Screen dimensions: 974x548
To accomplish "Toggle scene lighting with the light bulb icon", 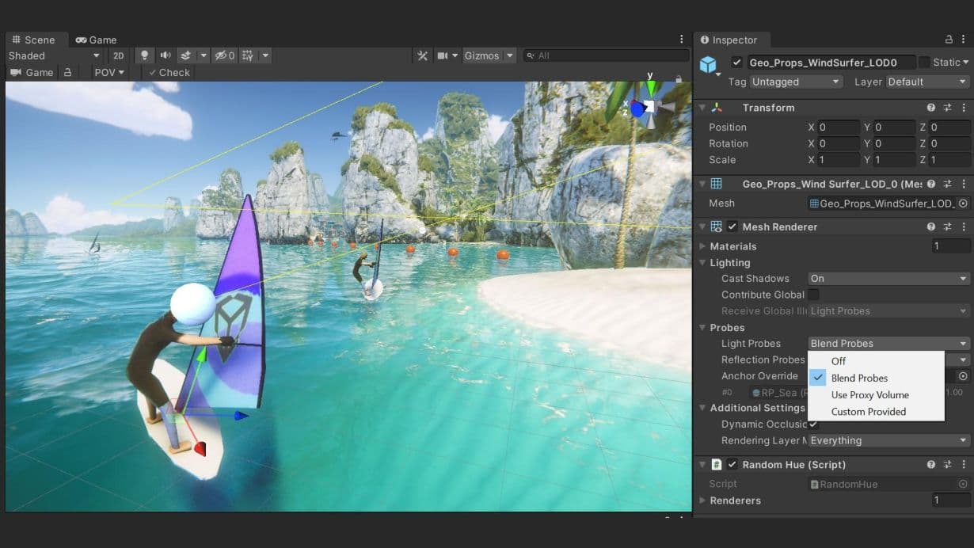I will (145, 55).
